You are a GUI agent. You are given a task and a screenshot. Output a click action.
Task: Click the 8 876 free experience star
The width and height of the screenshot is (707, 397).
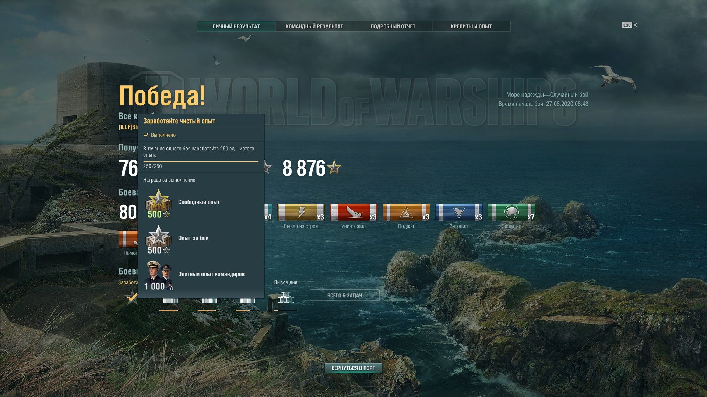(x=334, y=168)
